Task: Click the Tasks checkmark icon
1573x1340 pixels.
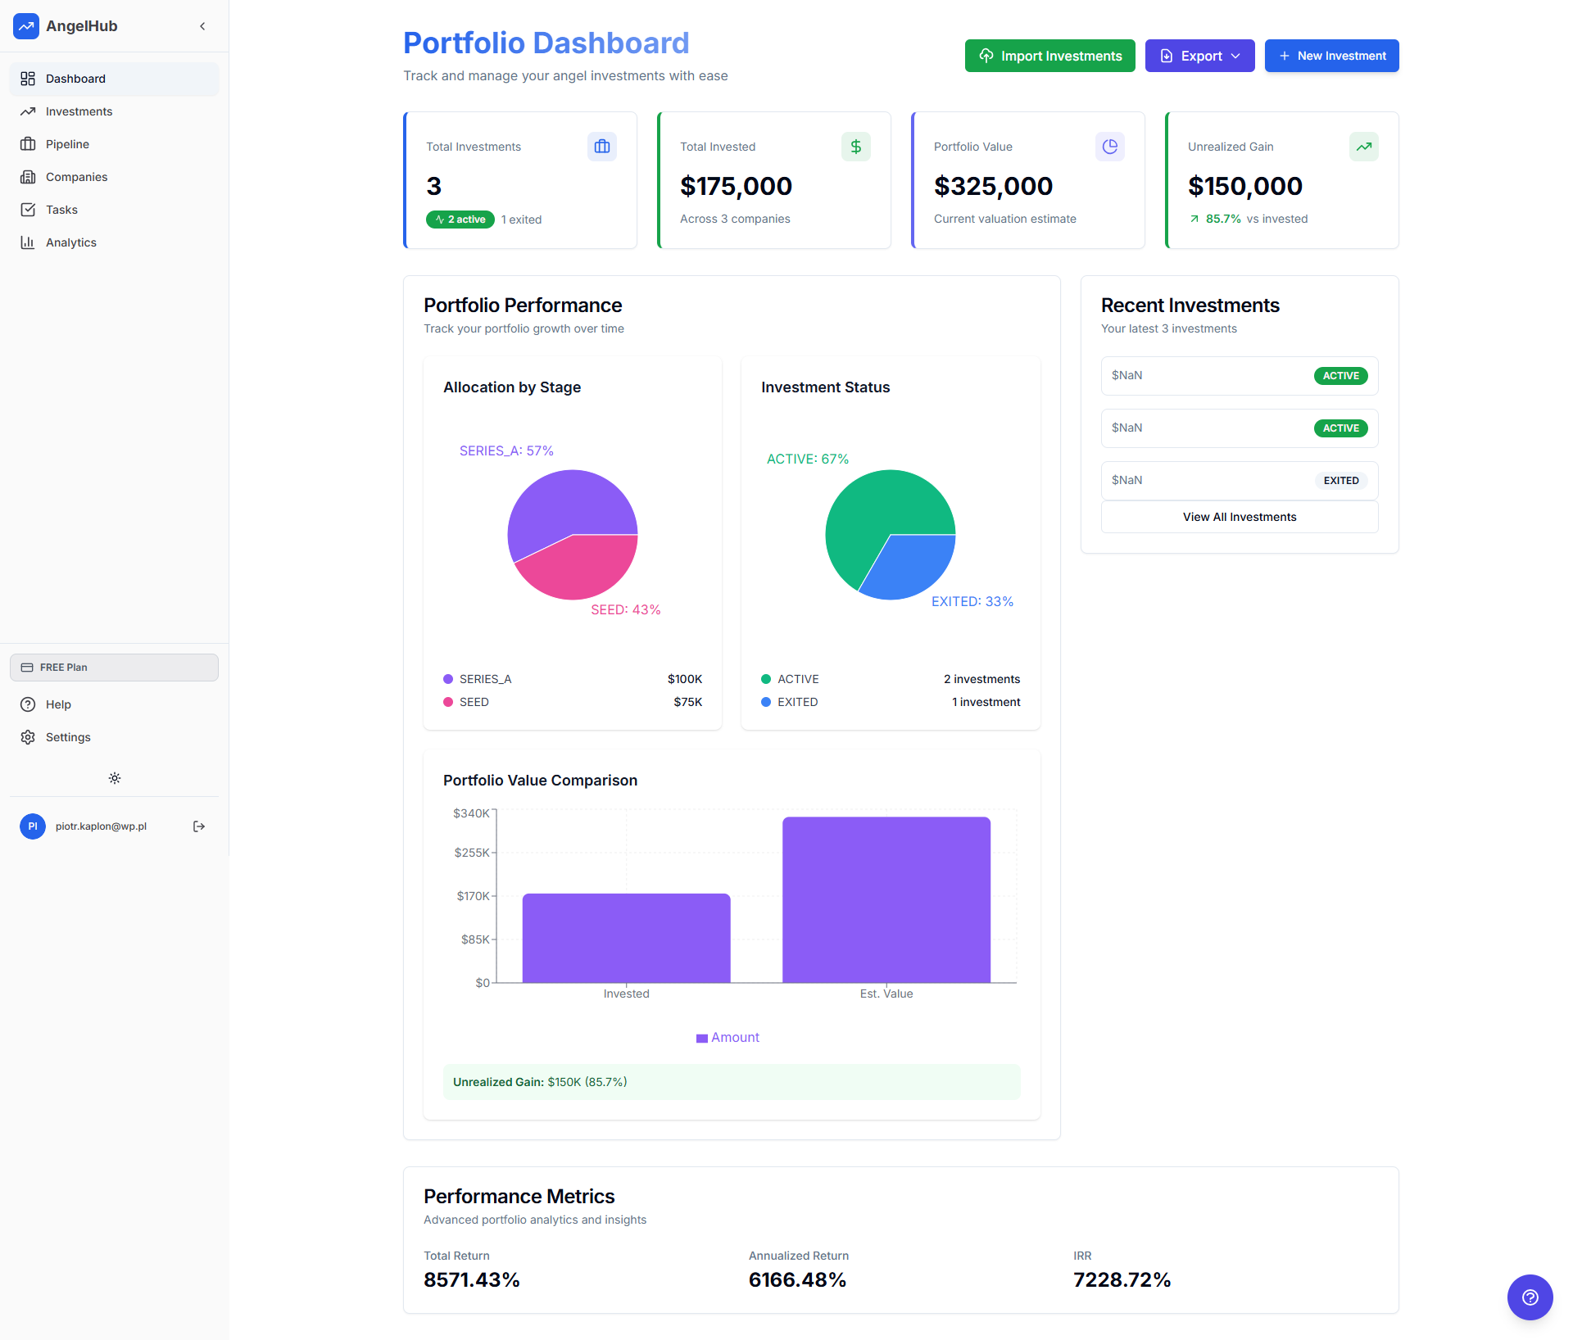Action: tap(29, 210)
